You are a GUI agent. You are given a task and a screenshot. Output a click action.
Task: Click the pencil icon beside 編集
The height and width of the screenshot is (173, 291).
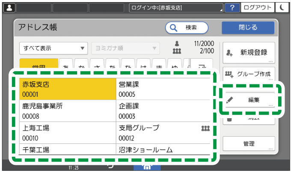pyautogui.click(x=229, y=100)
